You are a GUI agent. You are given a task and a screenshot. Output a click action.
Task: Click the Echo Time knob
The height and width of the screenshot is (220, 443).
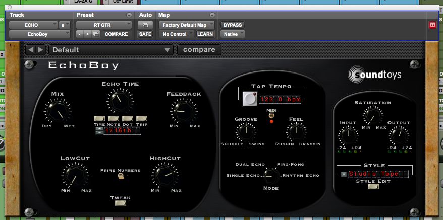[x=120, y=101]
